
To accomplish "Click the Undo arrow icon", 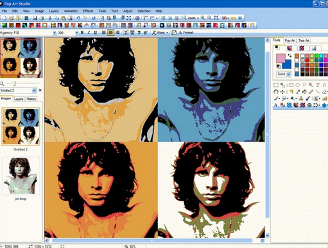I will [78, 18].
